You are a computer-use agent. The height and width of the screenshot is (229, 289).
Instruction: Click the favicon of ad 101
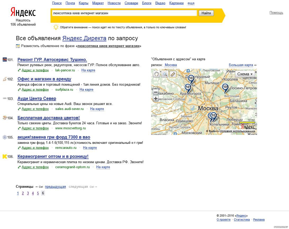click(5, 59)
